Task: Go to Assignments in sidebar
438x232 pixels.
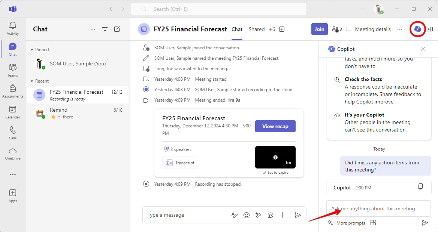Action: (13, 91)
